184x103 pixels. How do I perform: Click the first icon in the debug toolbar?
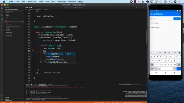tap(65, 7)
